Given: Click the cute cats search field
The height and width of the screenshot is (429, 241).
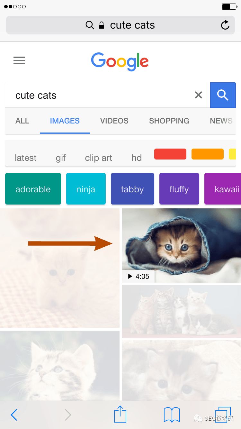Looking at the screenshot, I should tap(100, 95).
